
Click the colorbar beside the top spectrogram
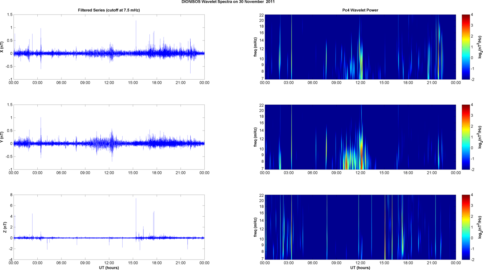click(x=466, y=47)
